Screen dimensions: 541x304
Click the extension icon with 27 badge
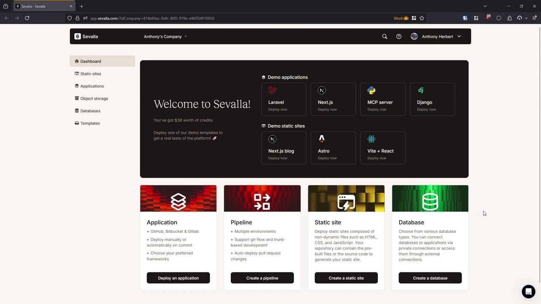pyautogui.click(x=488, y=18)
